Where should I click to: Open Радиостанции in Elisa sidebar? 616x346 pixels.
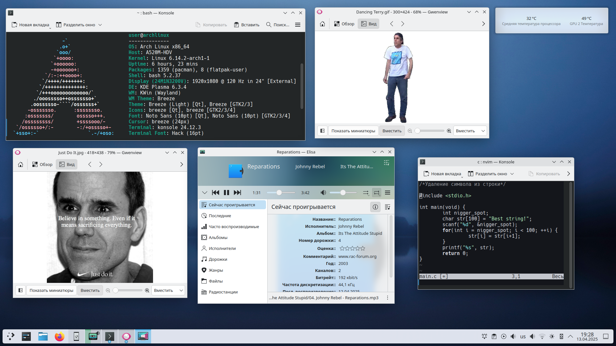[x=223, y=292]
